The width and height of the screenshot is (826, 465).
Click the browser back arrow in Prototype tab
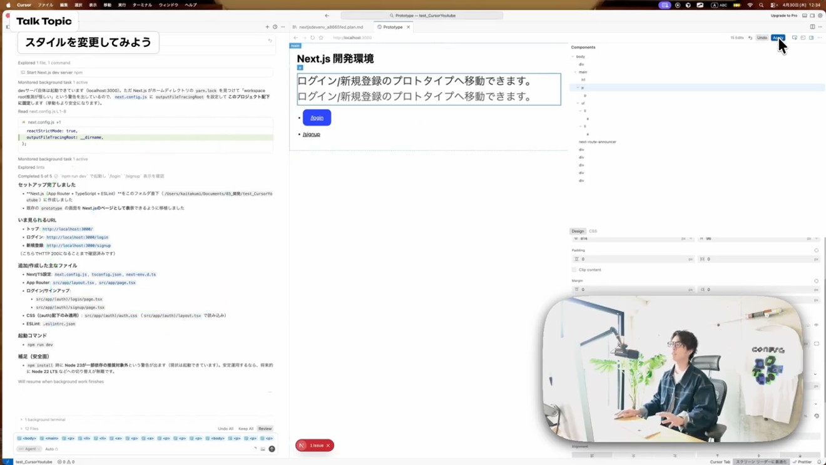pyautogui.click(x=296, y=38)
